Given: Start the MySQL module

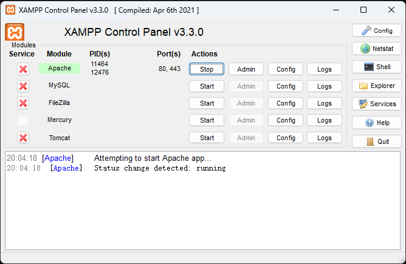Looking at the screenshot, I should click(207, 86).
